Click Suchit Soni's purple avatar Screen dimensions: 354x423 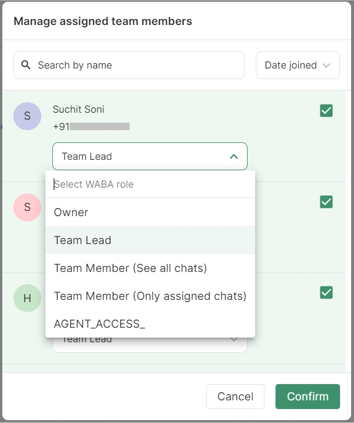(27, 116)
